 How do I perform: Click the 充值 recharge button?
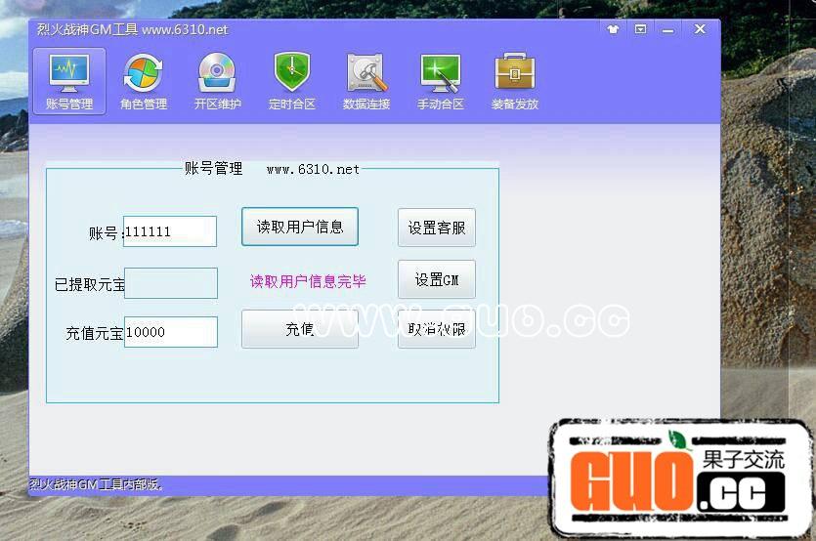300,329
